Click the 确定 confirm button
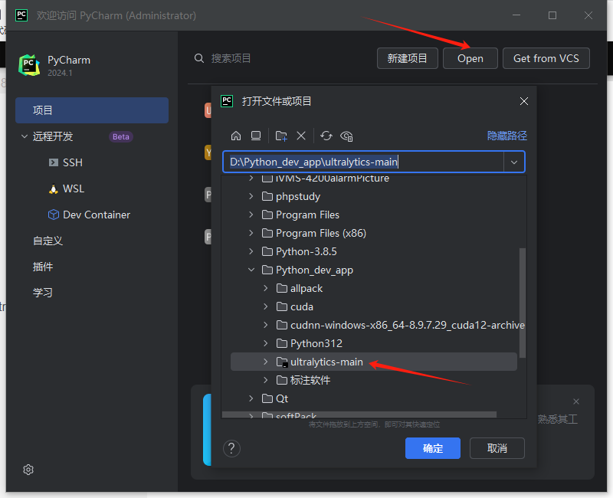Screen dimensions: 613x498 pyautogui.click(x=433, y=448)
